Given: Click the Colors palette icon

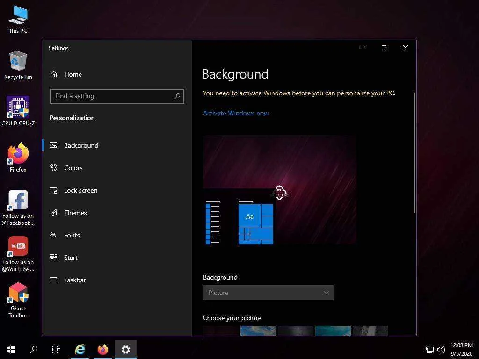Looking at the screenshot, I should click(53, 167).
